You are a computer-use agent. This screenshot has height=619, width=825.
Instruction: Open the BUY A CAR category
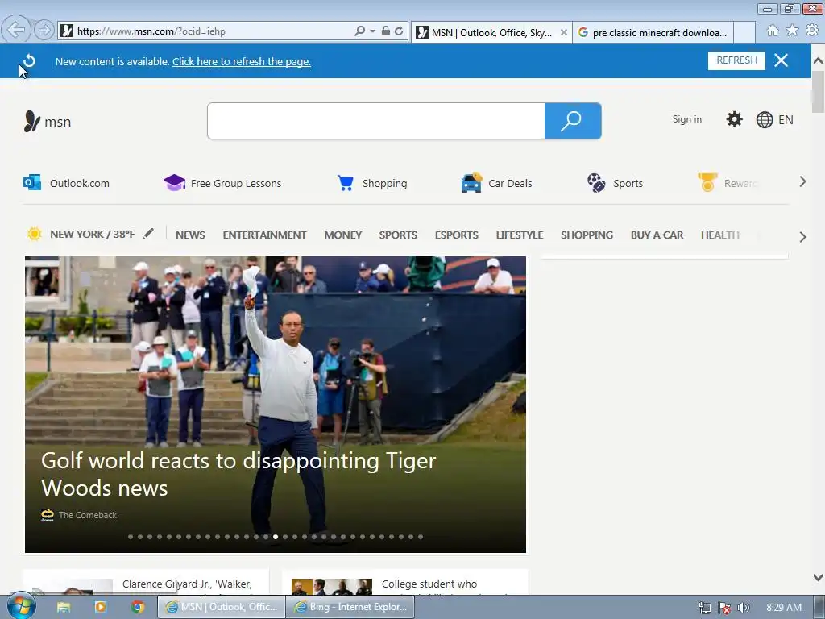657,235
